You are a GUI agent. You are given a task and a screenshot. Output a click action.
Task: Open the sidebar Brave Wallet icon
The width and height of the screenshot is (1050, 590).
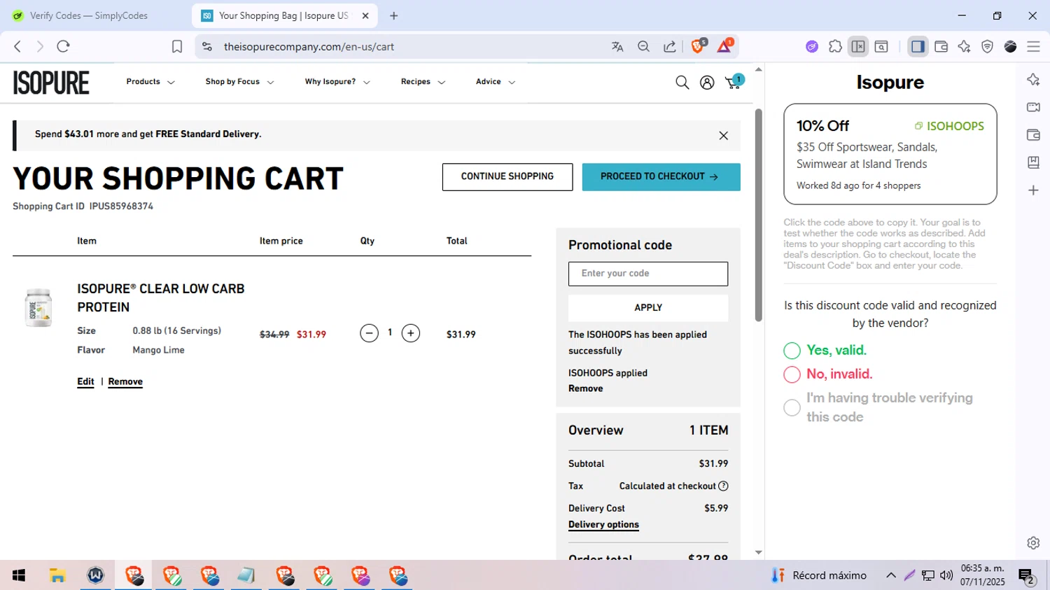click(1033, 134)
